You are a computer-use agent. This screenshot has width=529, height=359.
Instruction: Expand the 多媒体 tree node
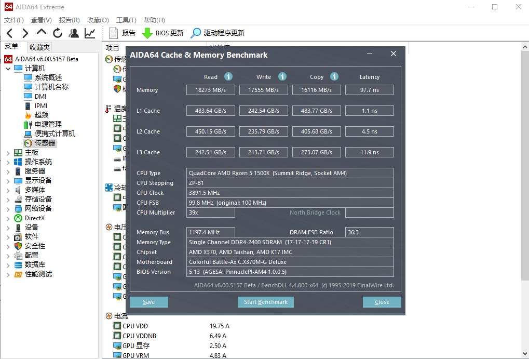pos(8,191)
